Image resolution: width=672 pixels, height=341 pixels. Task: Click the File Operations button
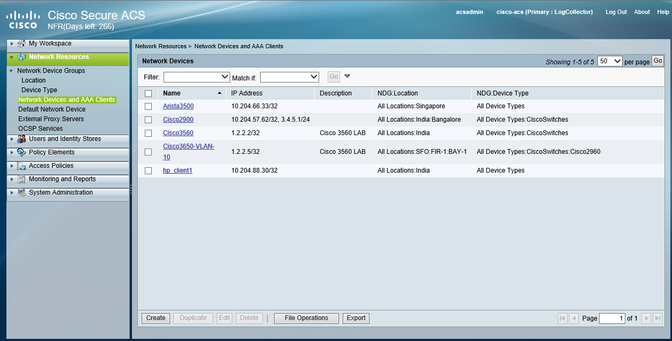pyautogui.click(x=306, y=318)
